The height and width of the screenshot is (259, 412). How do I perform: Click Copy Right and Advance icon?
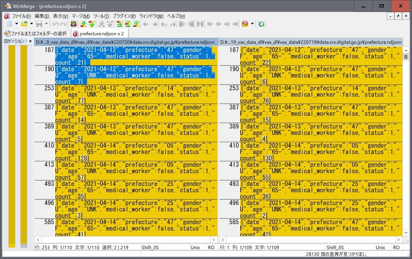[x=164, y=24]
